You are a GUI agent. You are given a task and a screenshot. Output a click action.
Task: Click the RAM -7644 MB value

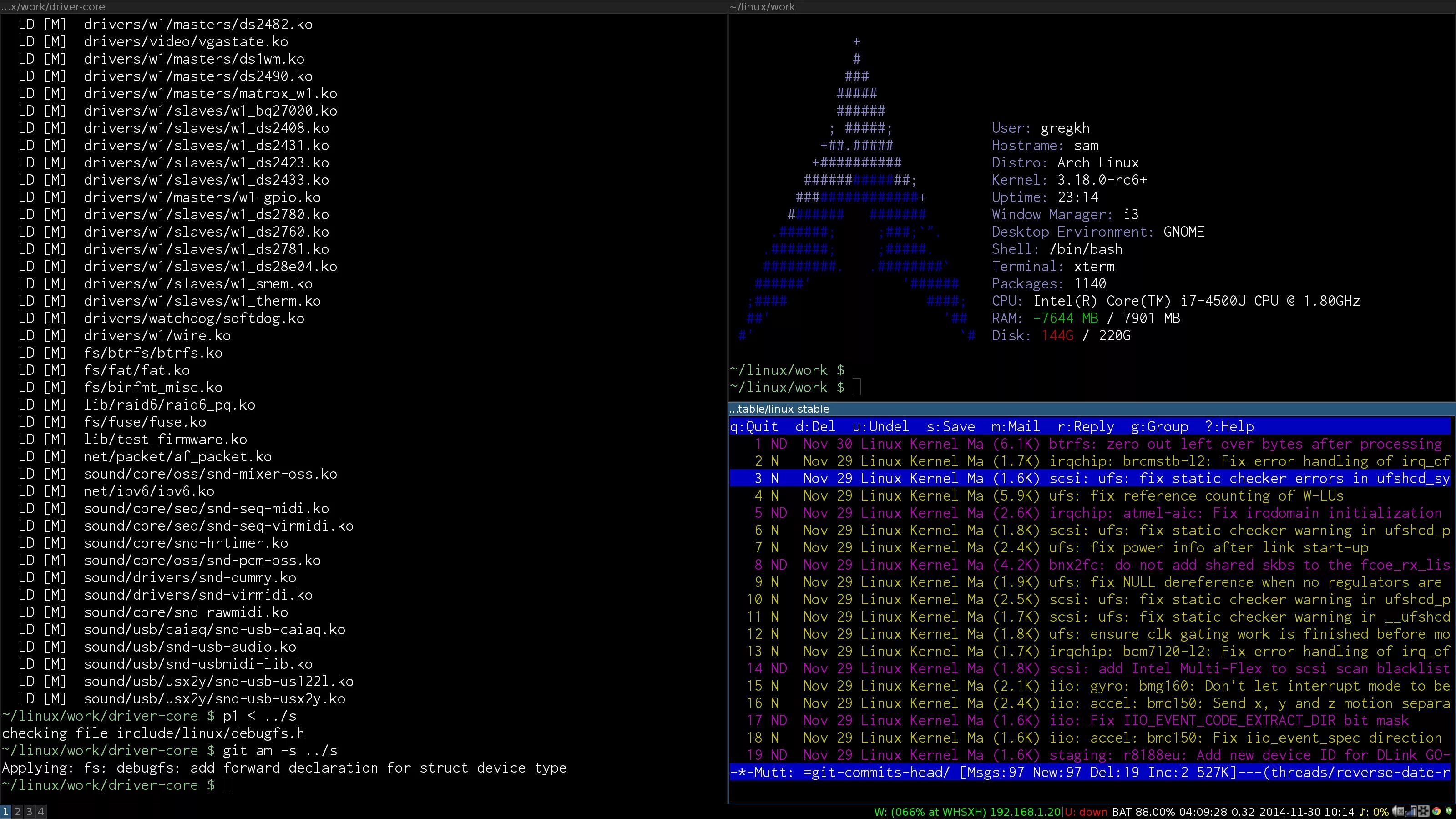1066,319
